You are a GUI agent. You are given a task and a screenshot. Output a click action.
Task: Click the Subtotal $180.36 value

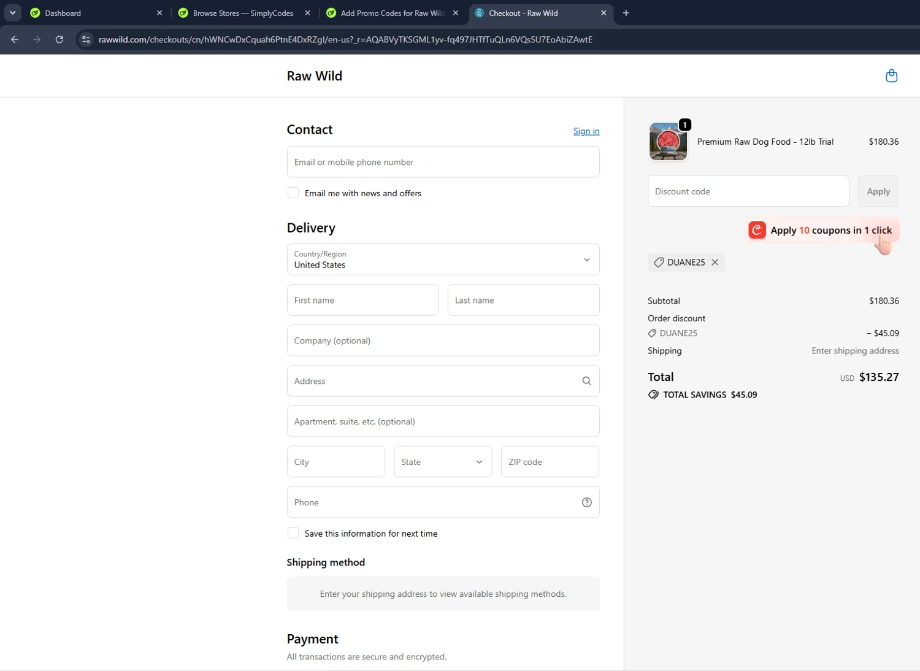[884, 301]
